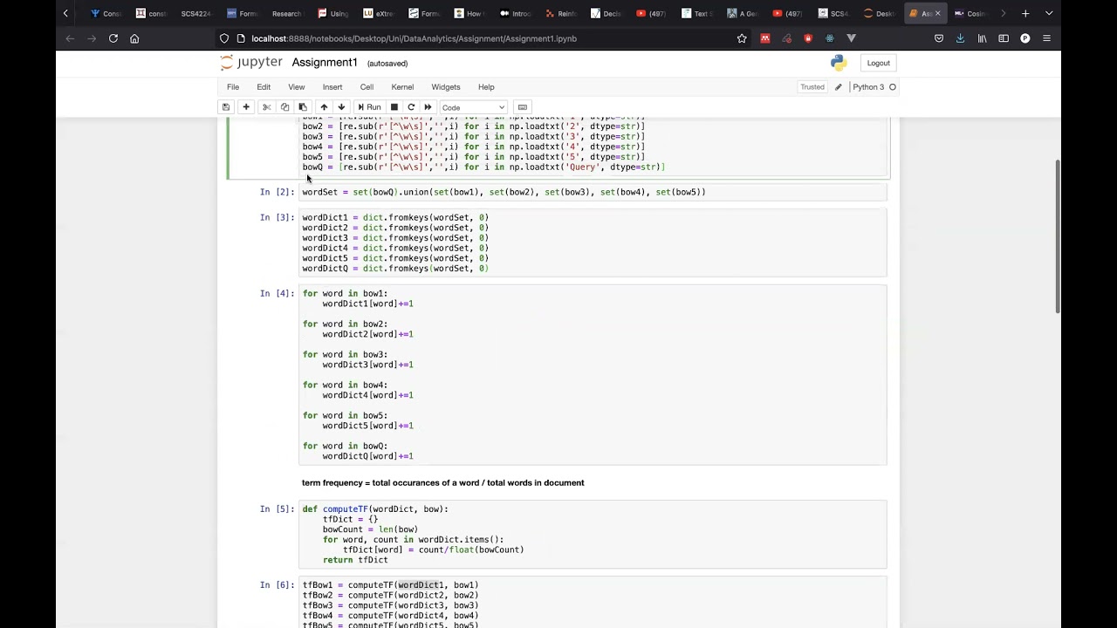Select the wordDict fromkeys cell In [3]

[x=593, y=242]
